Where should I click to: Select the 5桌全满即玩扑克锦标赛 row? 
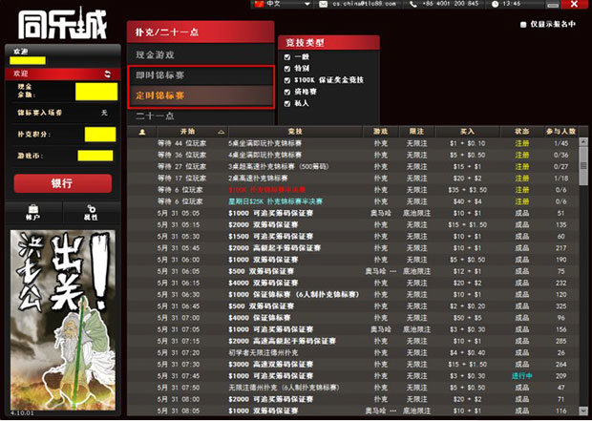point(352,143)
